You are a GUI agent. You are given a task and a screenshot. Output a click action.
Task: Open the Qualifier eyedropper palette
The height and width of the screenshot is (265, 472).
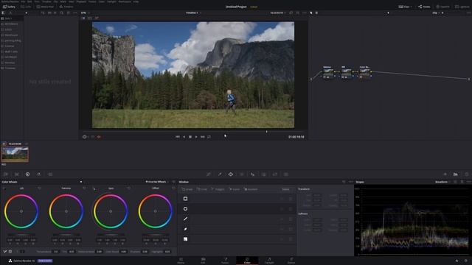[x=220, y=174]
